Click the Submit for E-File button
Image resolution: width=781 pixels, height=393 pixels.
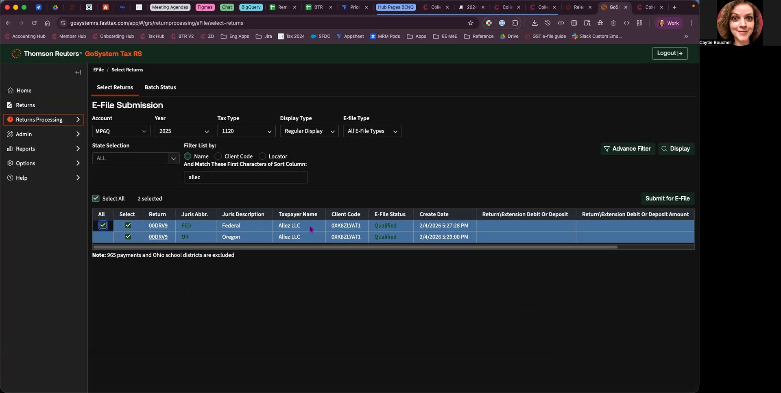pos(667,198)
